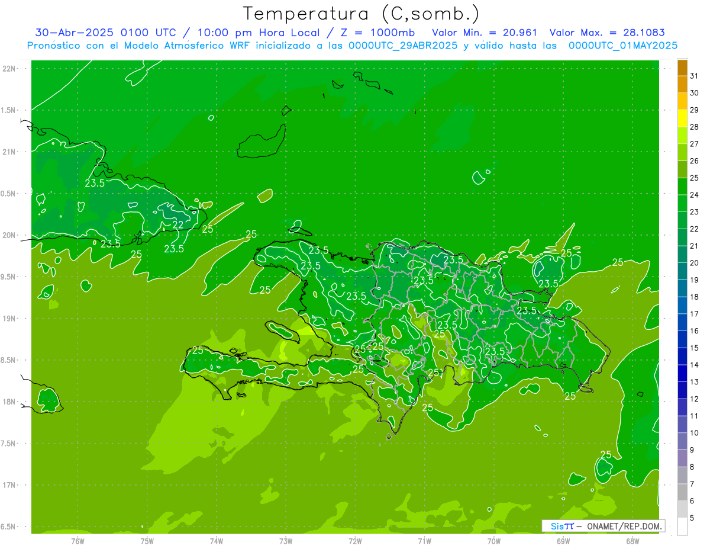Click the '74W' longitude axis label
Viewport: 710px width, 549px height.
tap(216, 541)
